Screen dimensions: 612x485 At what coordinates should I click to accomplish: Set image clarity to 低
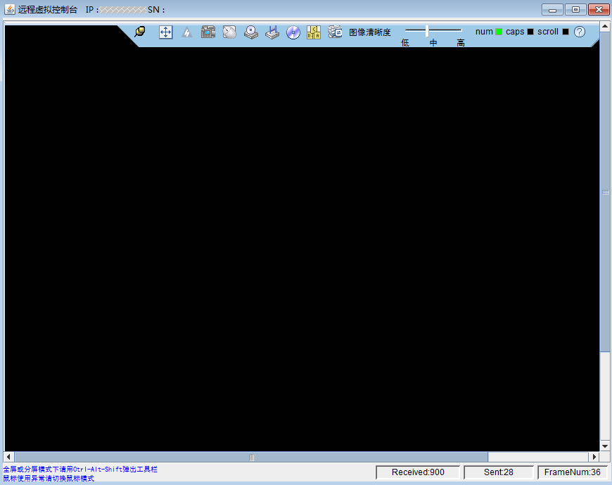405,43
